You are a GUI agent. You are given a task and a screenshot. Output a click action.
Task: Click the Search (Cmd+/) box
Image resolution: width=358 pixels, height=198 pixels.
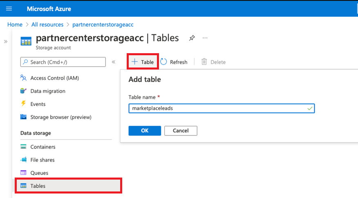point(63,62)
